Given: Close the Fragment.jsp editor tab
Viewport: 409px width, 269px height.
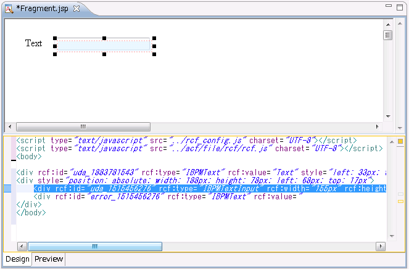Looking at the screenshot, I should pyautogui.click(x=76, y=9).
